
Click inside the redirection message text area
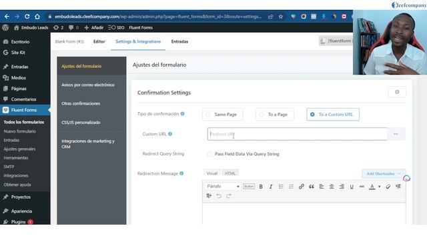304,213
